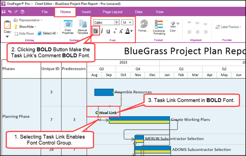The image size is (246, 156).
Task: Click the Assemble Resources task label
Action: [133, 92]
